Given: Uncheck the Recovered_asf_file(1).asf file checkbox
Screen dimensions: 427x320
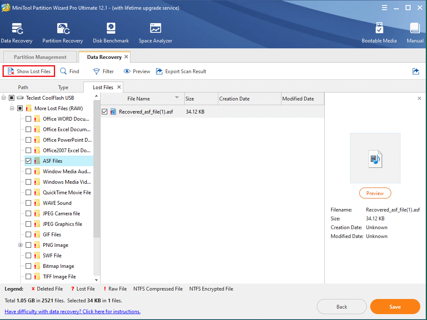Looking at the screenshot, I should (x=105, y=111).
